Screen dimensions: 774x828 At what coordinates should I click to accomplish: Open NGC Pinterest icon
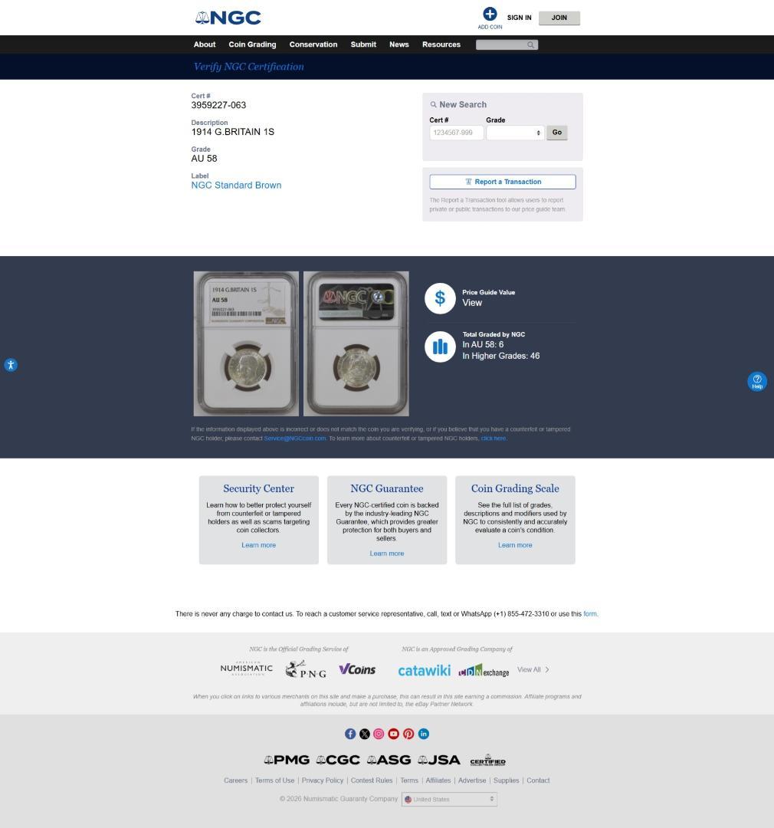(408, 734)
